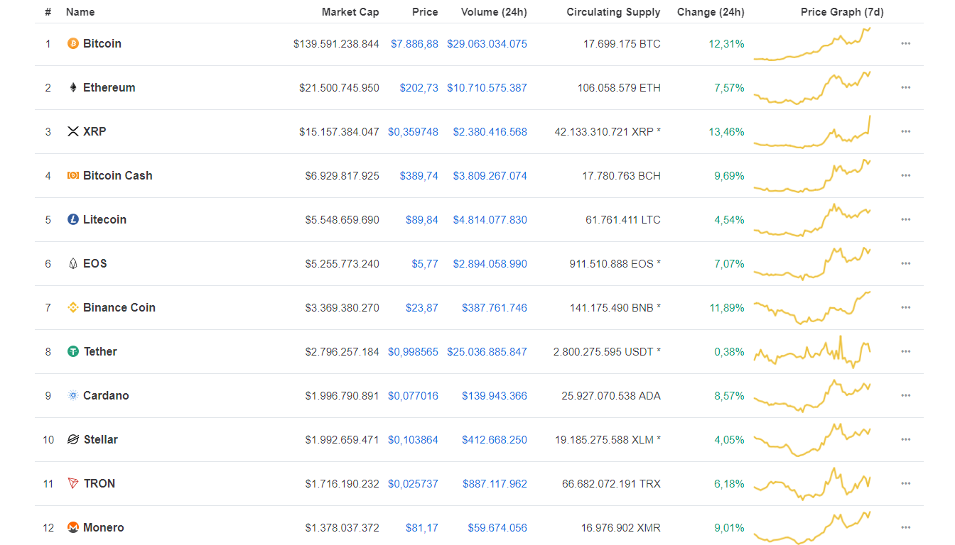Select Tether's 0,38% change value
The width and height of the screenshot is (955, 545).
point(729,352)
